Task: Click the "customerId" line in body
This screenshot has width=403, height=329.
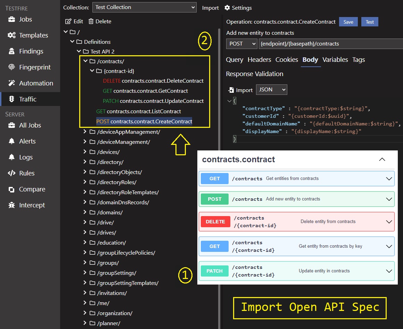Action: click(297, 116)
